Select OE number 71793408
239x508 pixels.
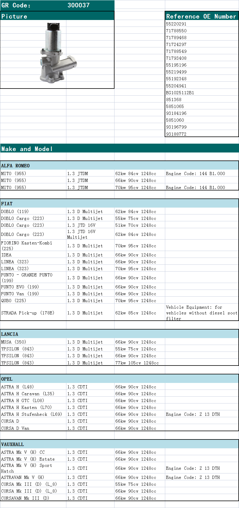point(202,58)
